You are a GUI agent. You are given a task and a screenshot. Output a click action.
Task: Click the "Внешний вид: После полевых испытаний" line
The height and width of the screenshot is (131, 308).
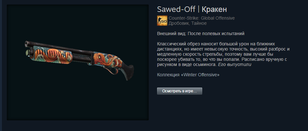201,33
